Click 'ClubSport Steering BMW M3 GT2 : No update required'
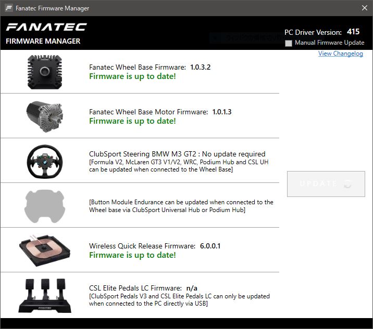 [177, 154]
